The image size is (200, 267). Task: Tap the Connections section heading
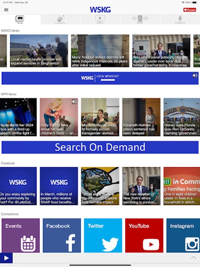pyautogui.click(x=10, y=214)
